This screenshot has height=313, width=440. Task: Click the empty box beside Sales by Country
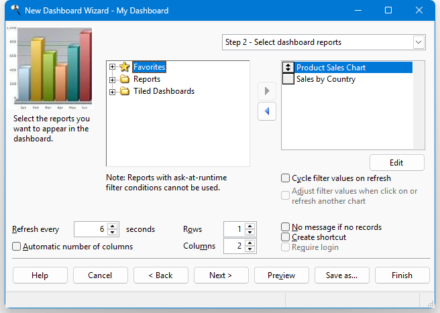pyautogui.click(x=288, y=79)
